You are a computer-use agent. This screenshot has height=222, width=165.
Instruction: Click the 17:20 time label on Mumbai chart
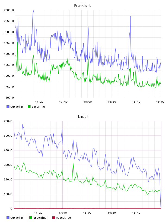[x=38, y=213]
